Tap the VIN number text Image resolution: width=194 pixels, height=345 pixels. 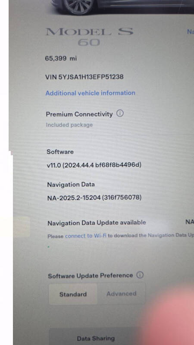pyautogui.click(x=84, y=77)
